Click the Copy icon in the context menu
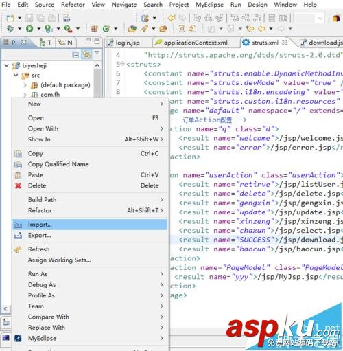Image resolution: width=343 pixels, height=351 pixels. [x=18, y=154]
